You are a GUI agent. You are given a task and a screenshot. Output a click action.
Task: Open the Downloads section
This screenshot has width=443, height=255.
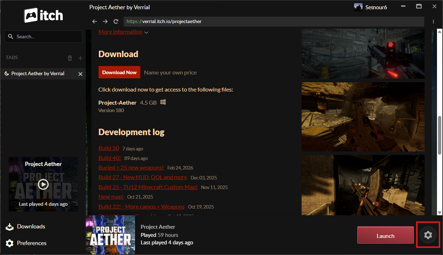click(26, 226)
